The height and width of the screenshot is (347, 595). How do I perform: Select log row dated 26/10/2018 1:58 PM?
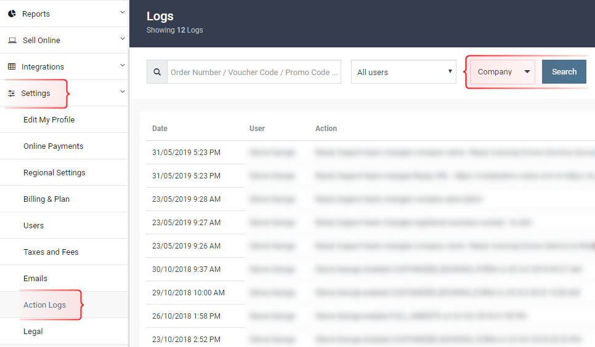pyautogui.click(x=370, y=316)
